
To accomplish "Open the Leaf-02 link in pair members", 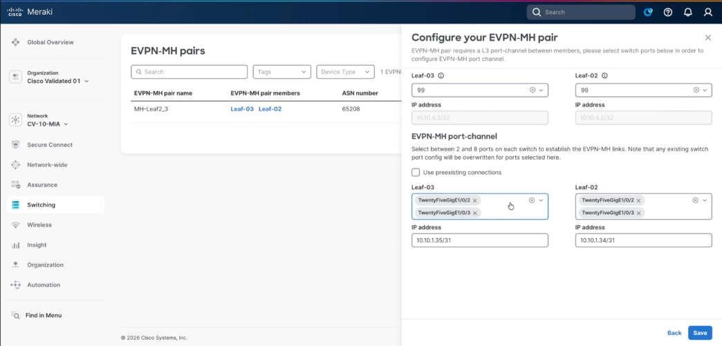I will click(270, 110).
